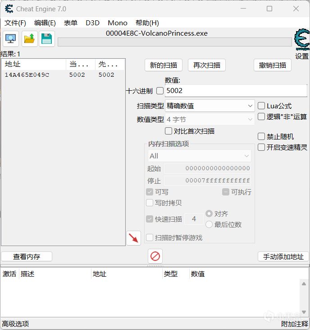This screenshot has width=310, height=330.
Task: Open 扫描类型 精确数值 dropdown
Action: coord(210,106)
